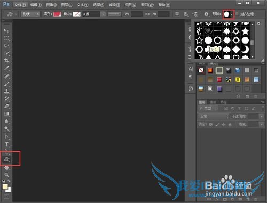The image size is (267, 203).
Task: Click the W width input field
Action: tap(137, 14)
